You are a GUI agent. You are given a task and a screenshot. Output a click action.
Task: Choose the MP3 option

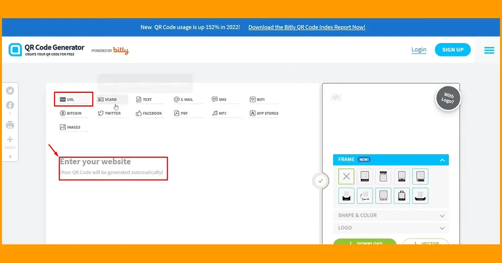226,113
